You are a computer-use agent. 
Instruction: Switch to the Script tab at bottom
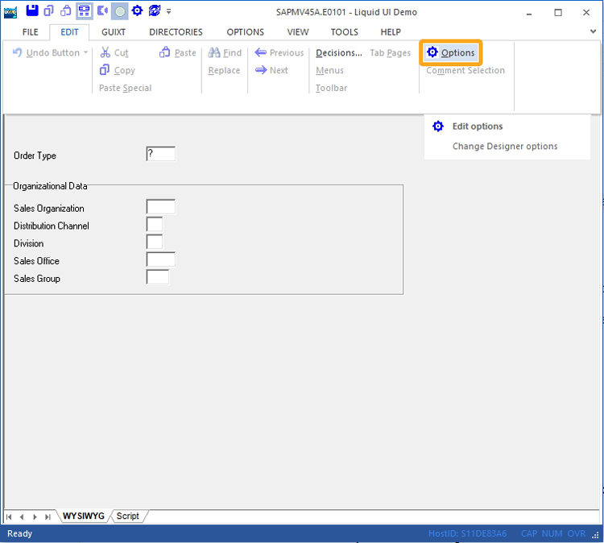pos(127,516)
